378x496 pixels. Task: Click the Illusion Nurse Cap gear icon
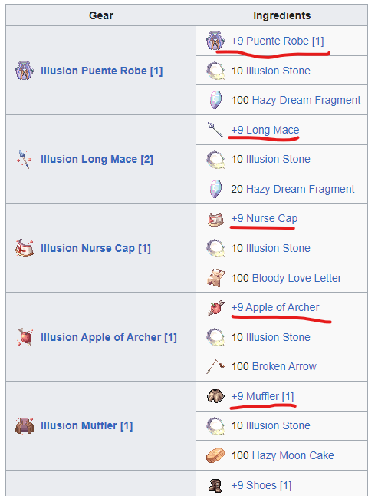(25, 248)
